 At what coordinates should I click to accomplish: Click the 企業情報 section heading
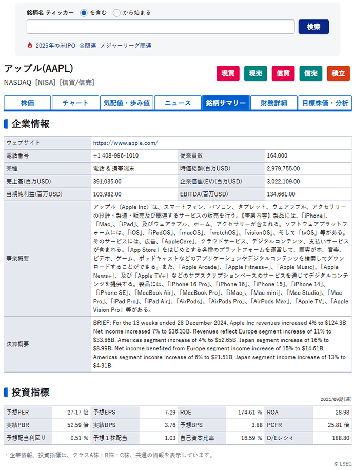(x=30, y=124)
